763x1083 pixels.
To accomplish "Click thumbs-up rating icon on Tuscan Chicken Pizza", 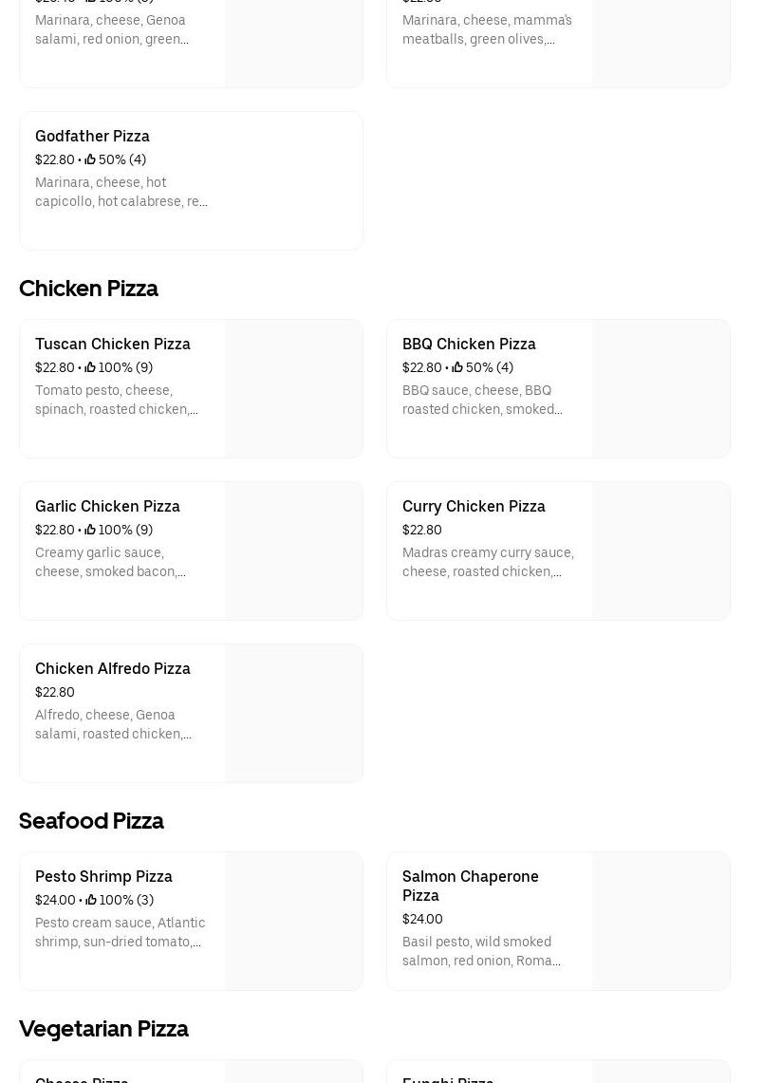I will click(90, 368).
